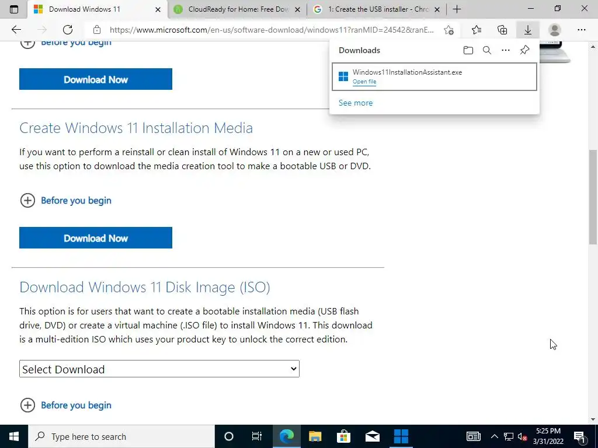Search downloads in the Downloads panel
Image resolution: width=598 pixels, height=448 pixels.
pyautogui.click(x=487, y=50)
